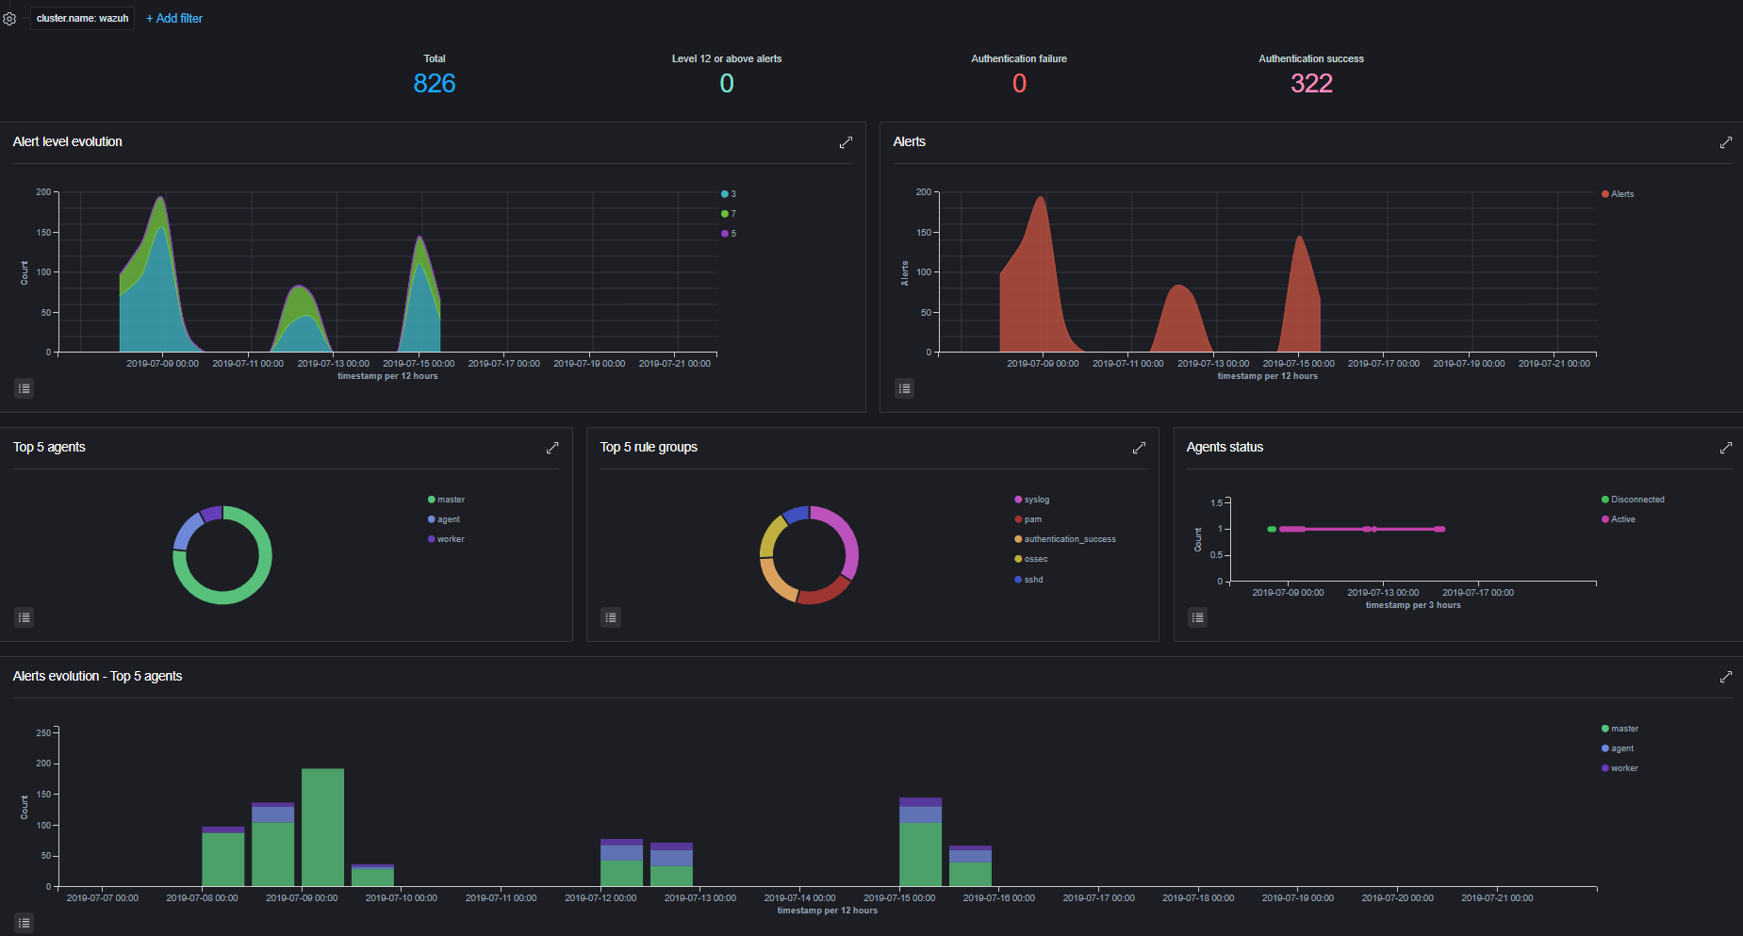This screenshot has height=936, width=1743.
Task: Toggle legend list icon in Alerts panel
Action: [904, 388]
